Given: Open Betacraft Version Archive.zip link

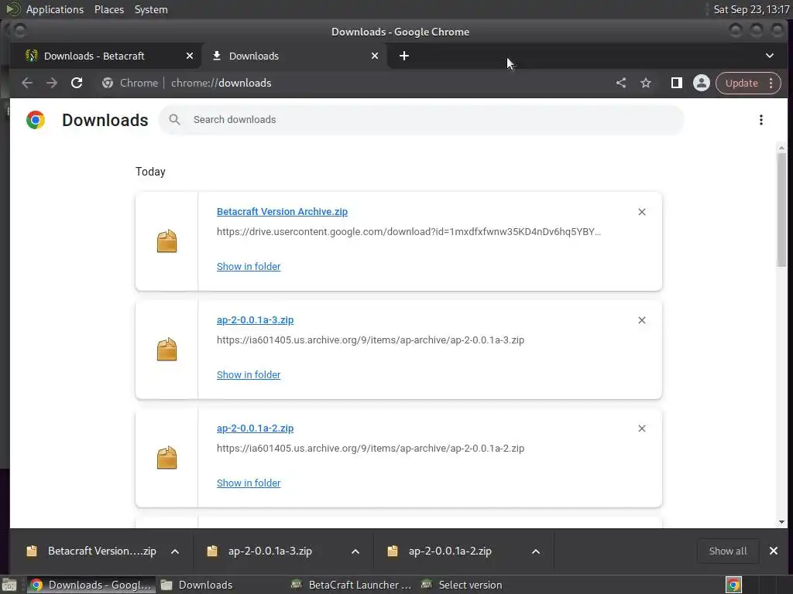Looking at the screenshot, I should [282, 212].
